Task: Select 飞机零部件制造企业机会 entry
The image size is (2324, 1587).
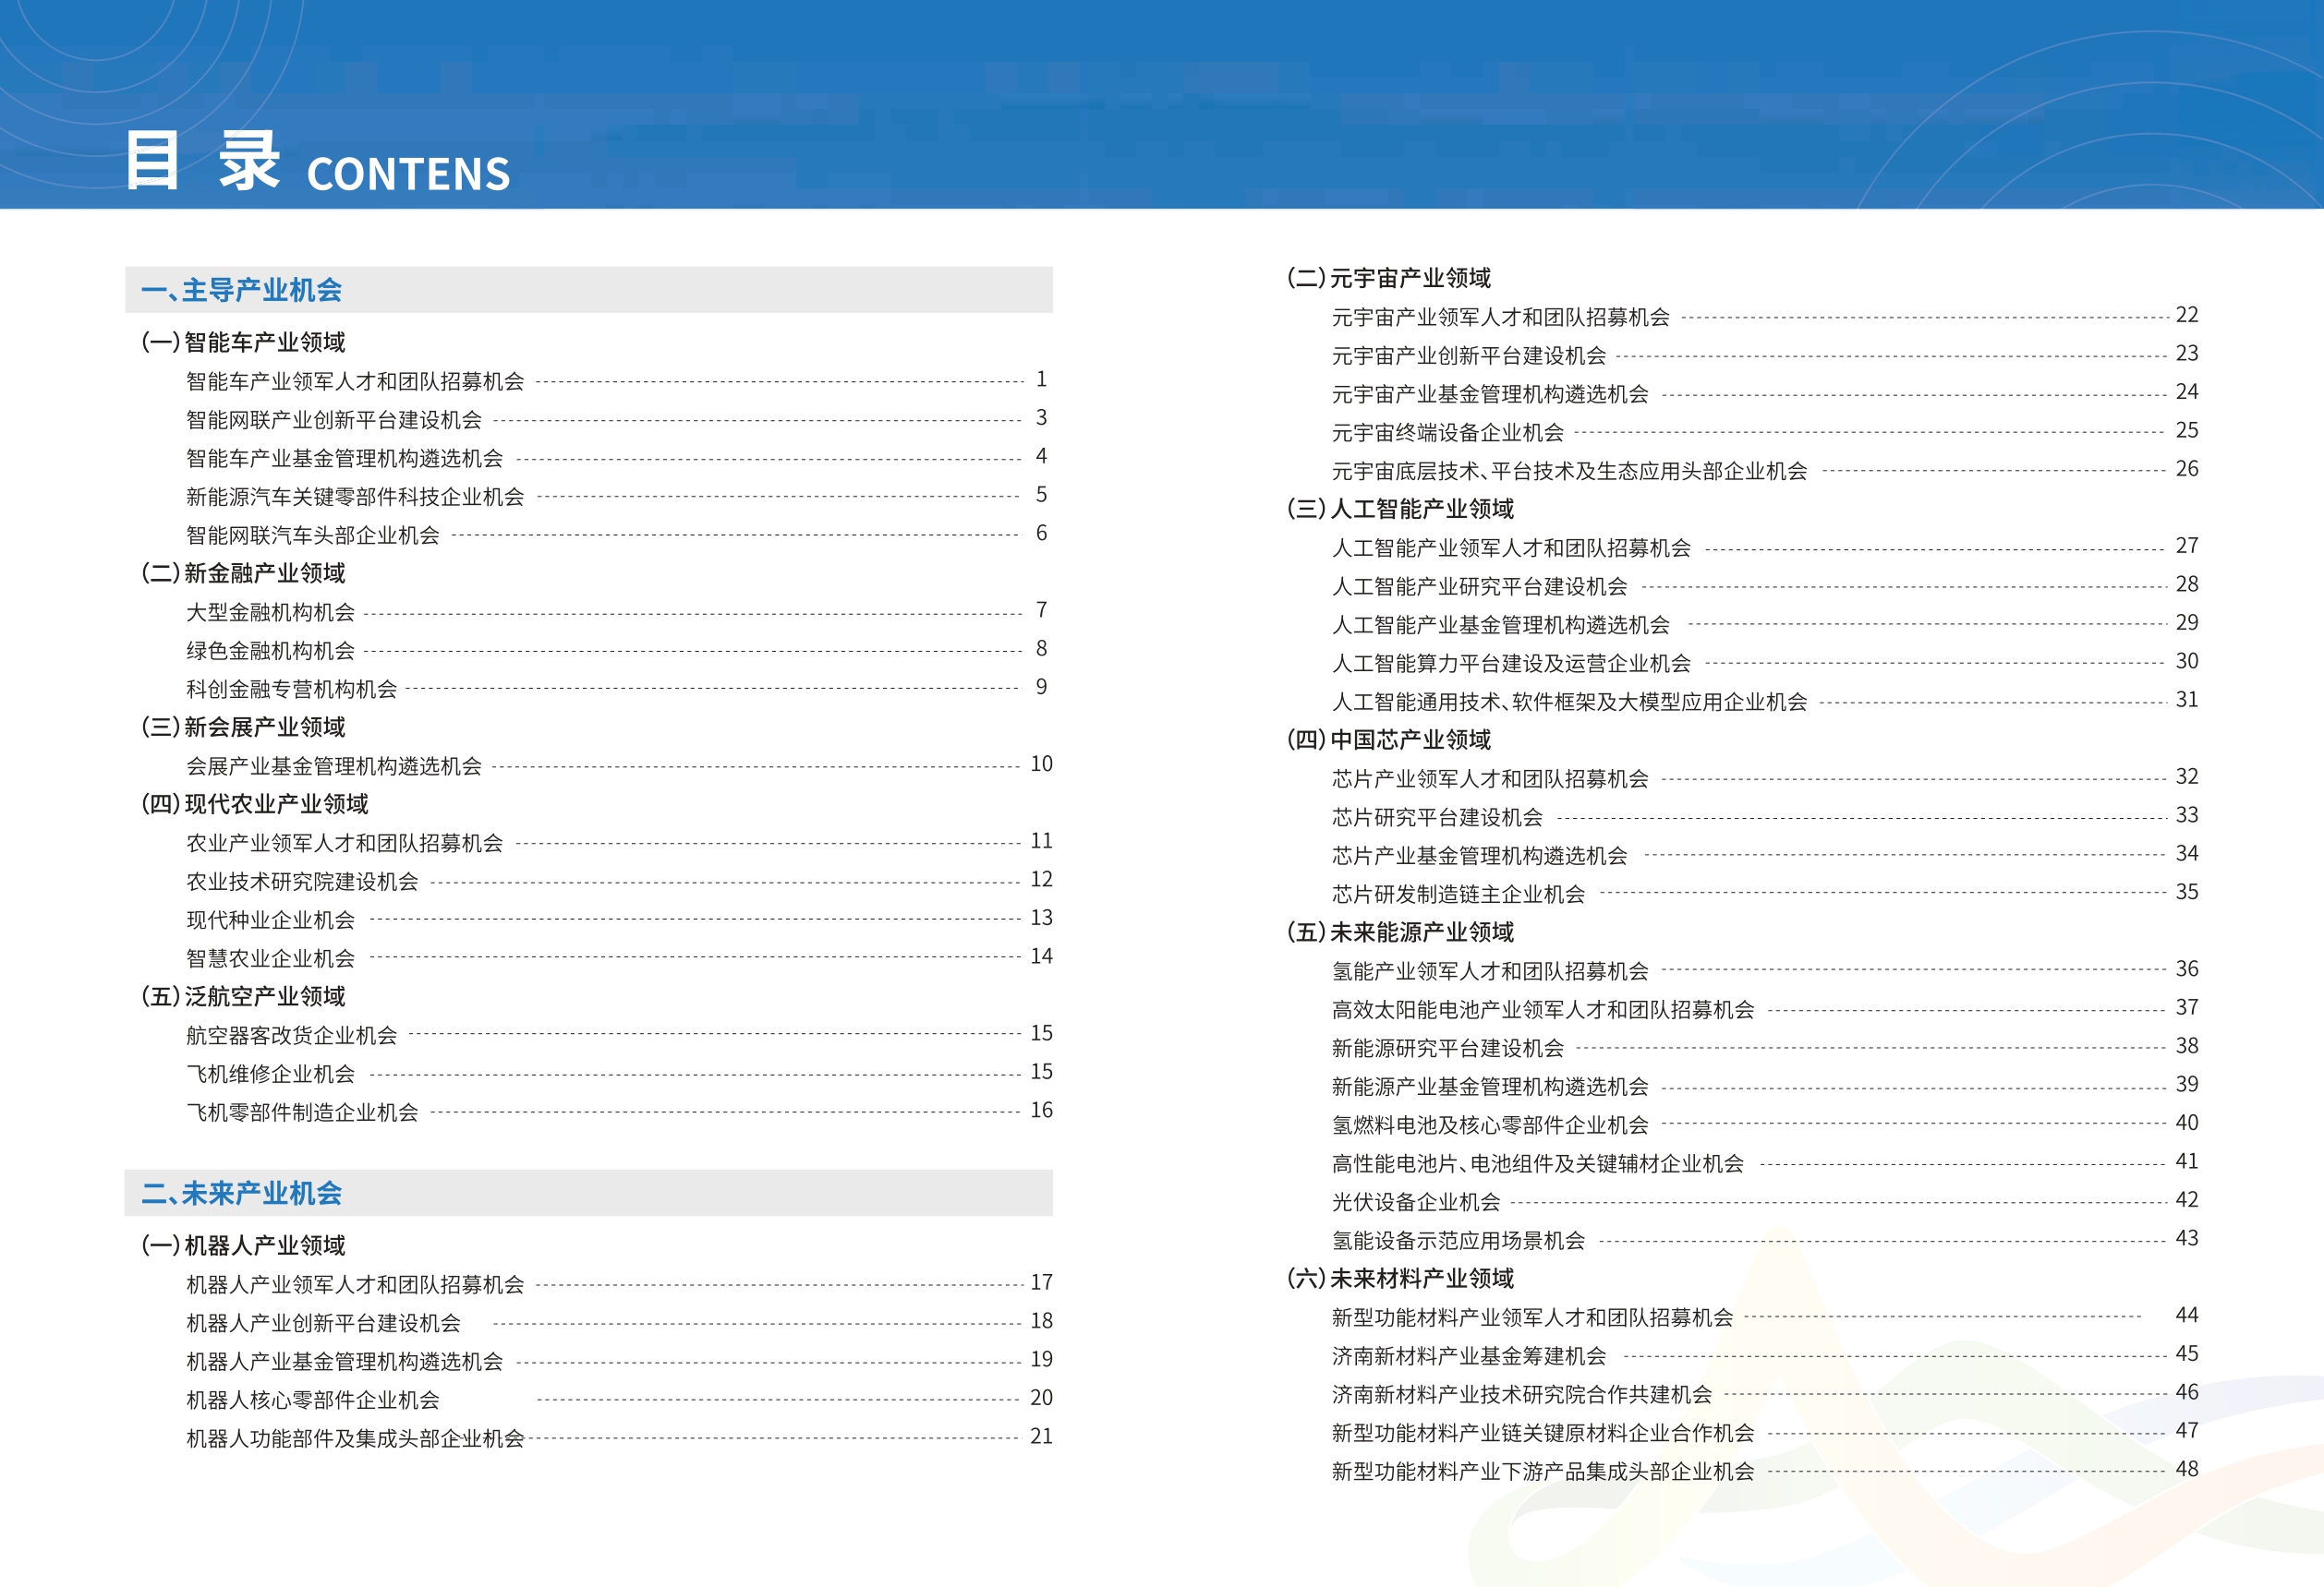Action: [x=302, y=1112]
